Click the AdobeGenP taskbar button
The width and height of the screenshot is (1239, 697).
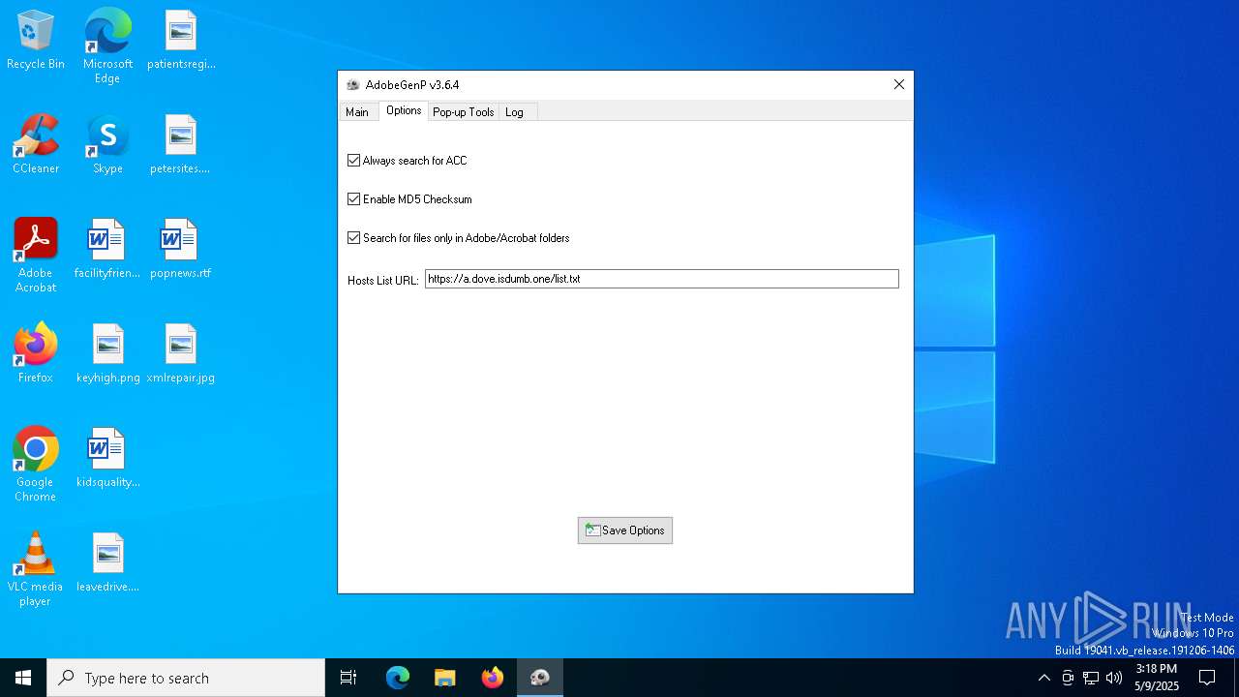point(540,678)
